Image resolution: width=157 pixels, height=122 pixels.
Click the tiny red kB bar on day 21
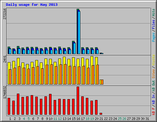point(101,114)
